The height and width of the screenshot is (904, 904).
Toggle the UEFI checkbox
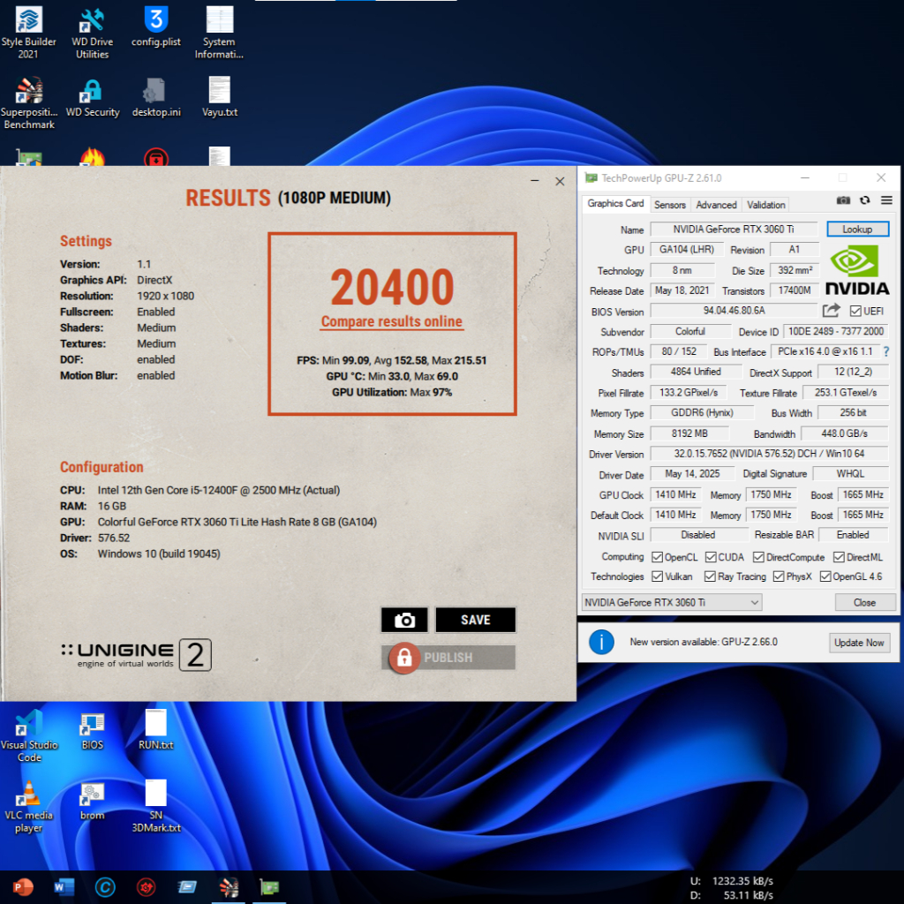855,311
